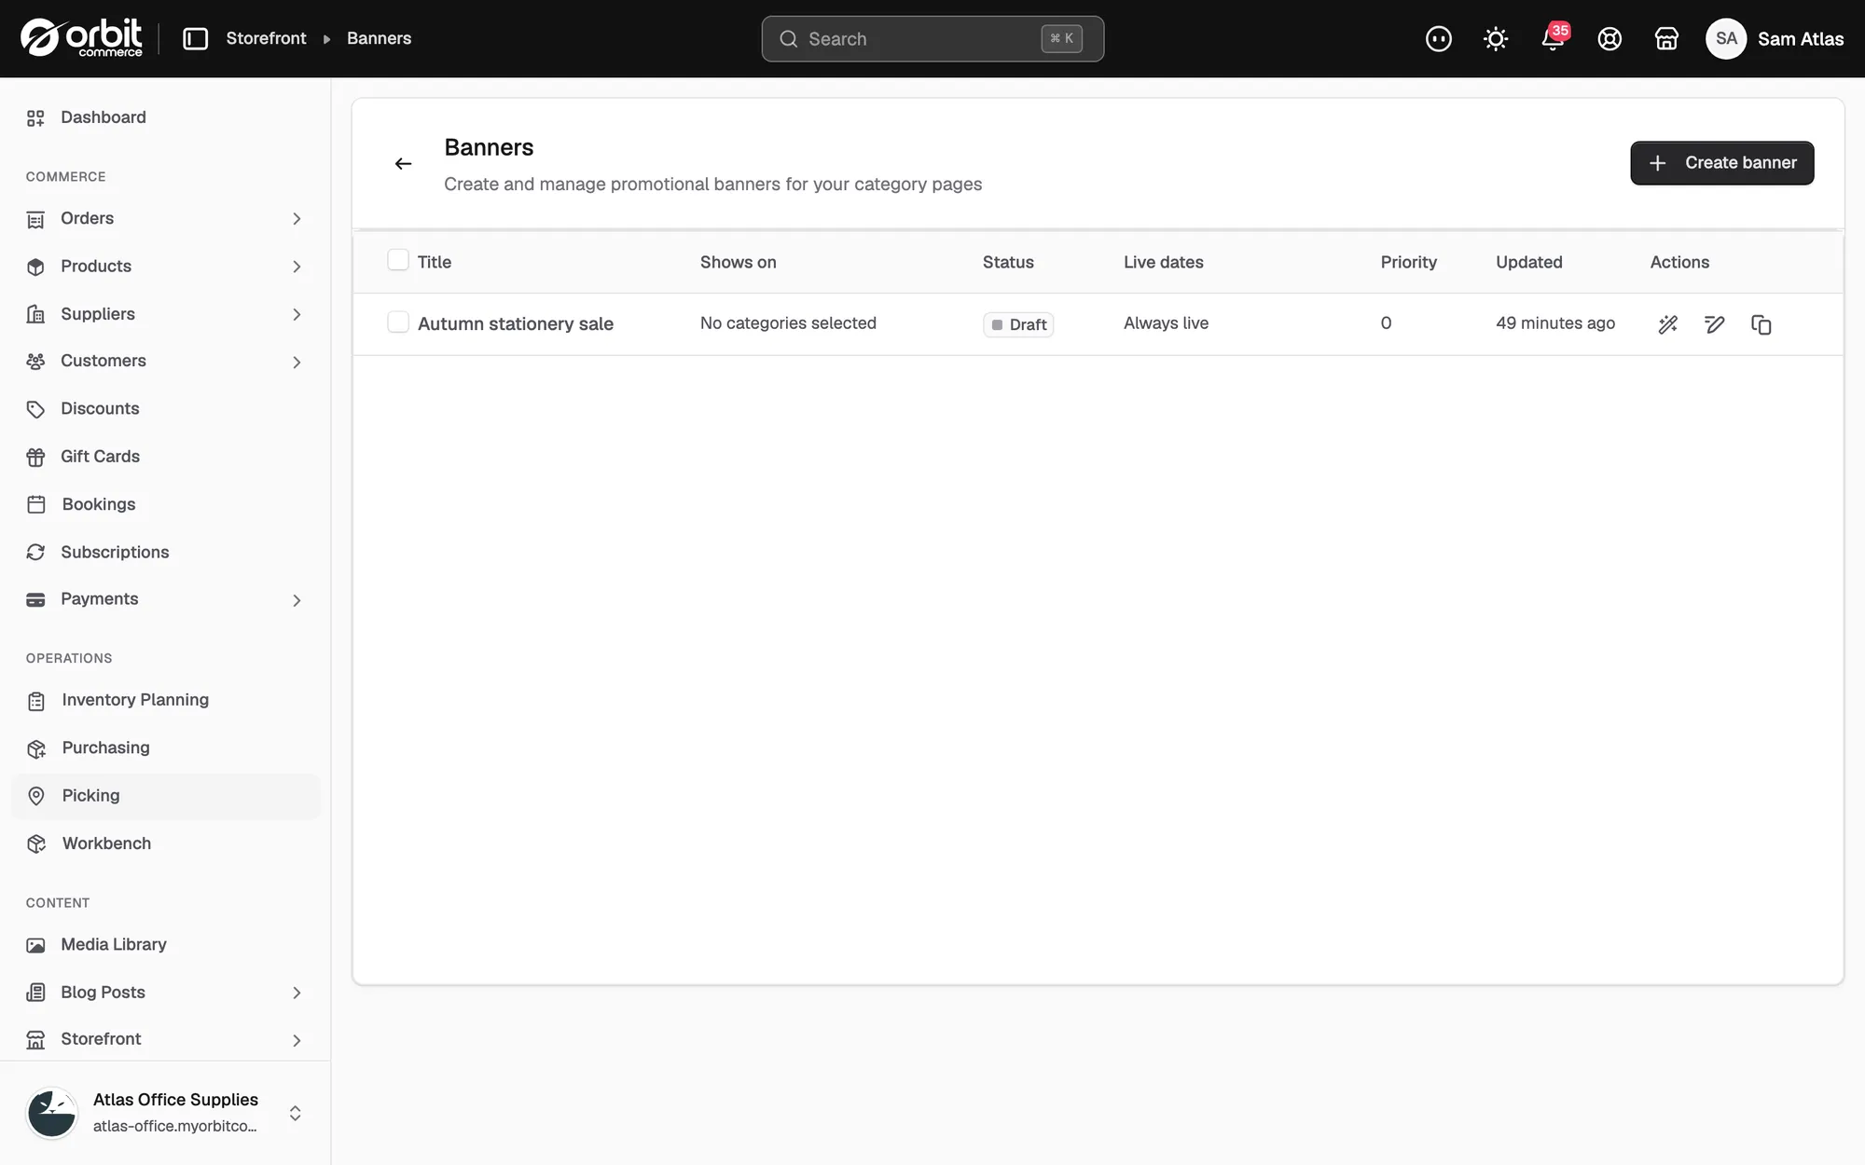Viewport: 1865px width, 1165px height.
Task: Open Gift Cards in the sidebar
Action: pos(166,457)
